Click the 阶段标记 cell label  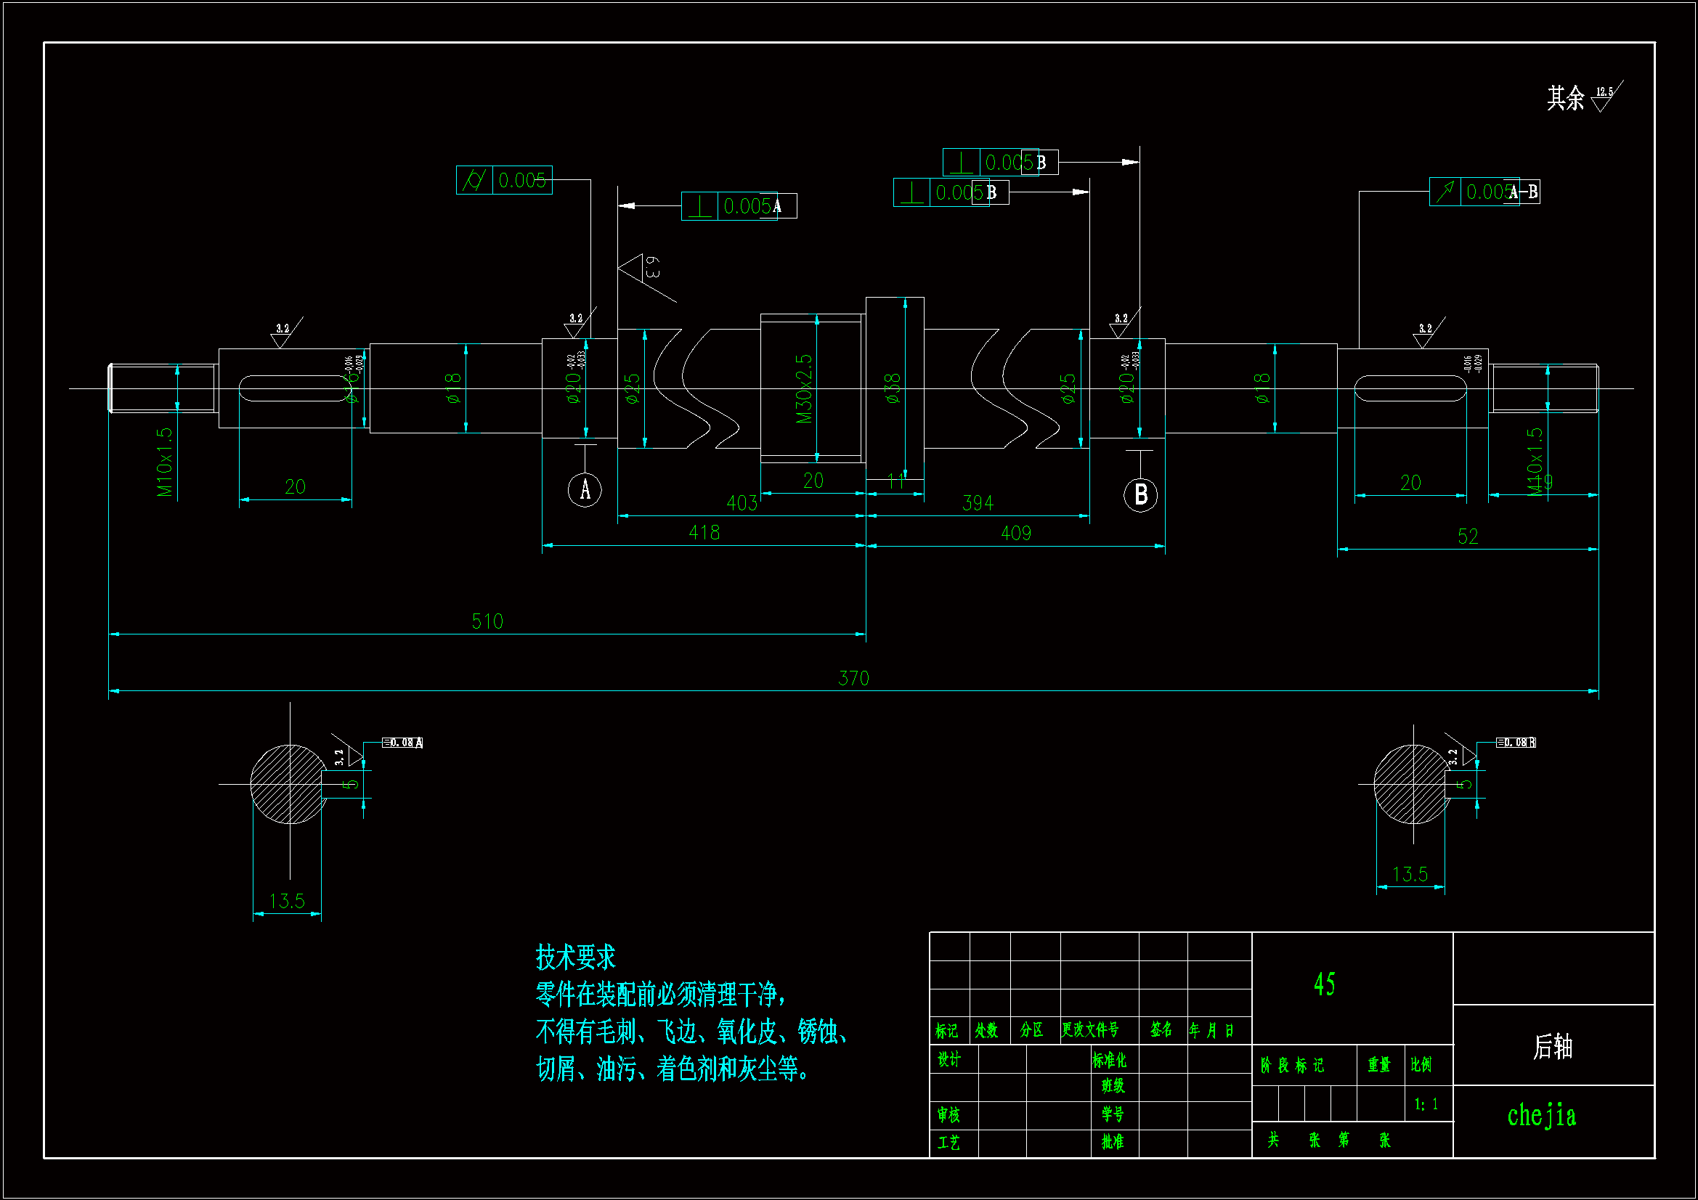[1293, 1066]
